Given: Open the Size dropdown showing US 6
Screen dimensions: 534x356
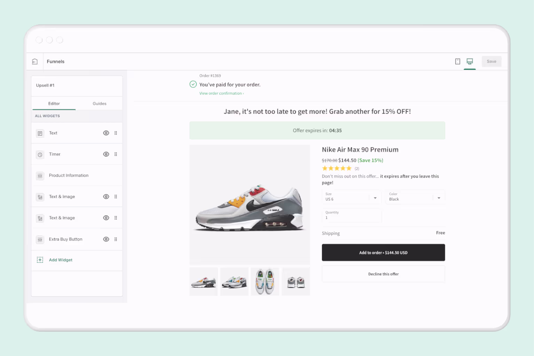Looking at the screenshot, I should (x=352, y=197).
